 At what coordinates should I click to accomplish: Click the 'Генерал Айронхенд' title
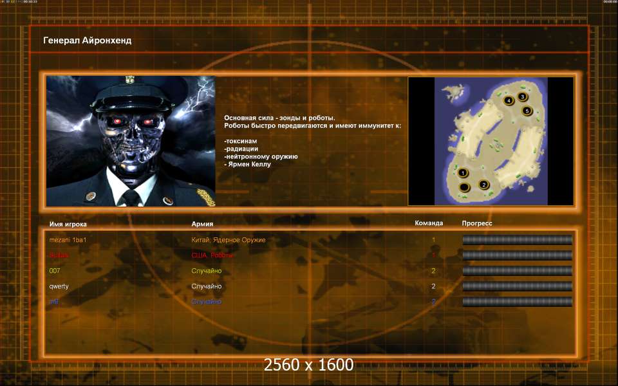(x=87, y=40)
